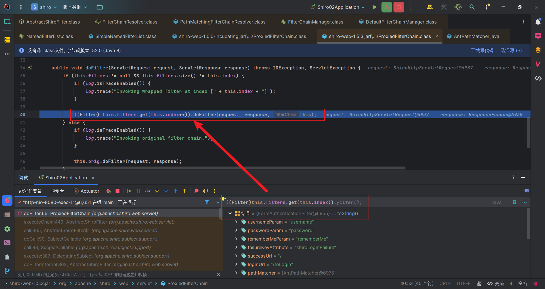Open the thread selector dropdown arrow

point(218,202)
